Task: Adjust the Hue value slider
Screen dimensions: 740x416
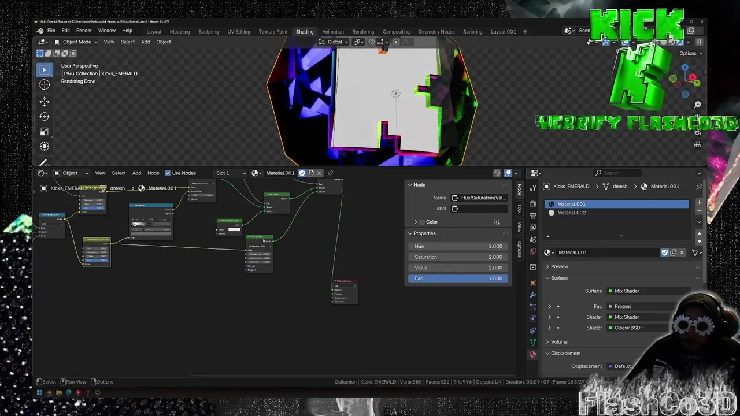Action: (x=458, y=246)
